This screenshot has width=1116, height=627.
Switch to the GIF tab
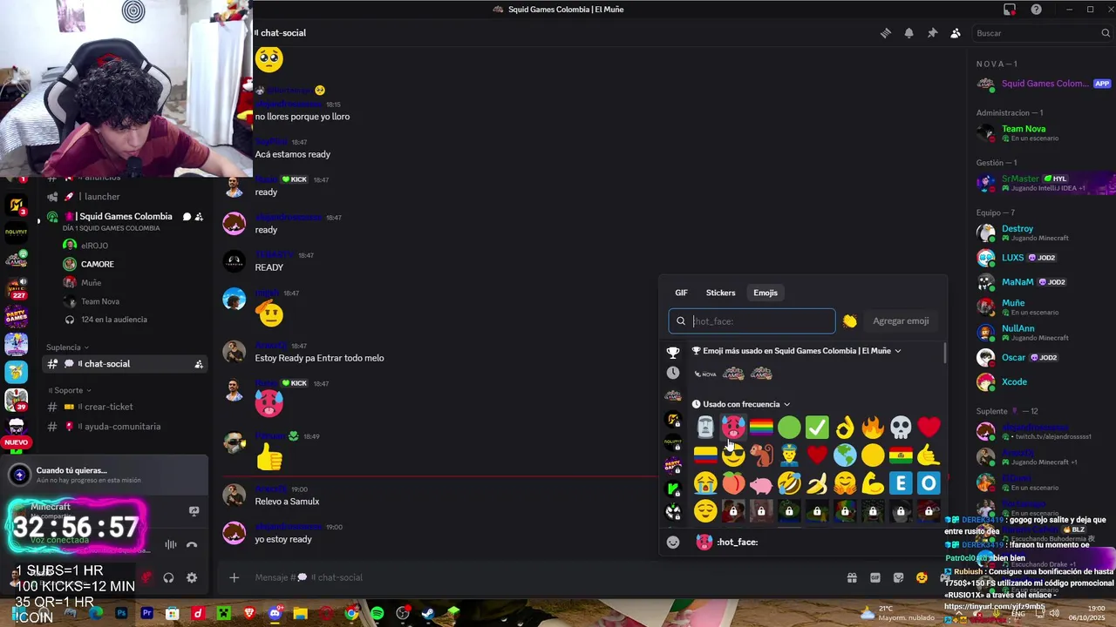tap(681, 293)
